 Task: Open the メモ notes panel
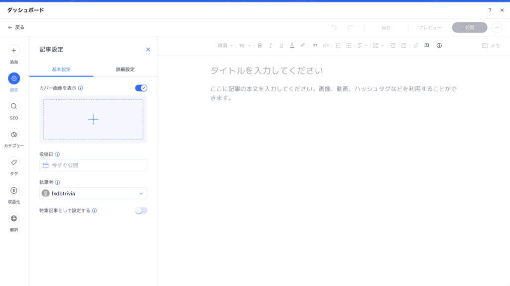pyautogui.click(x=491, y=46)
